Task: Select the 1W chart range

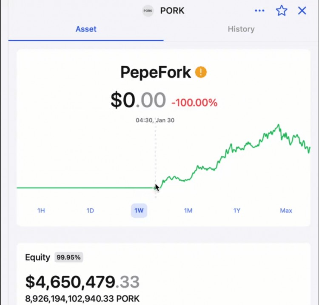Action: click(139, 210)
